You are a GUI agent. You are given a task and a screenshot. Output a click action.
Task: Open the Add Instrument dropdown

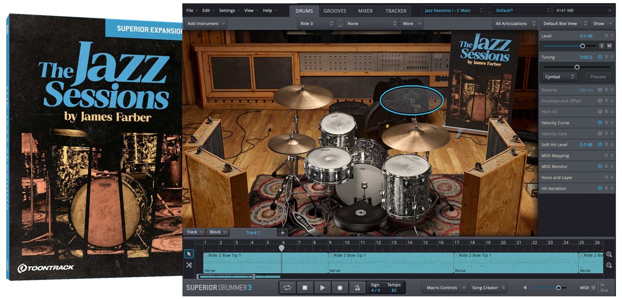206,23
